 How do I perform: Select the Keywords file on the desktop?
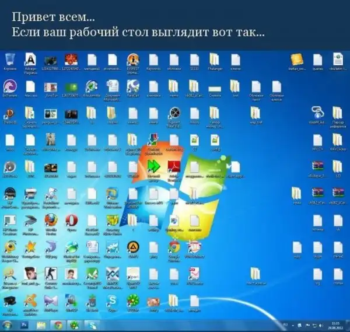click(153, 60)
